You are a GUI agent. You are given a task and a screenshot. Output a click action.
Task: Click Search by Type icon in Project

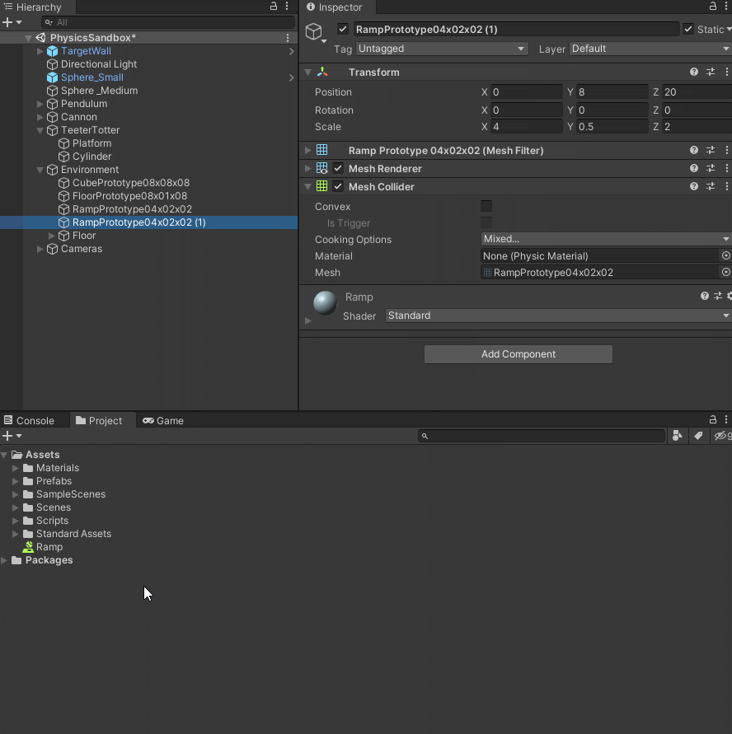677,436
